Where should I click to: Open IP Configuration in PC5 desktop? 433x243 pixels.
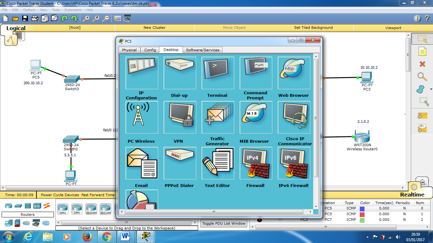(x=141, y=73)
